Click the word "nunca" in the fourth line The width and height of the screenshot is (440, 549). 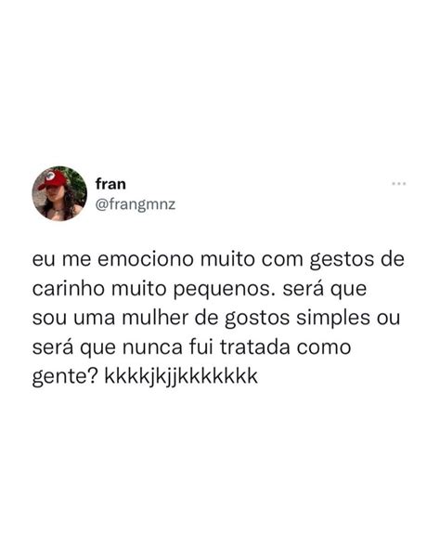[152, 348]
